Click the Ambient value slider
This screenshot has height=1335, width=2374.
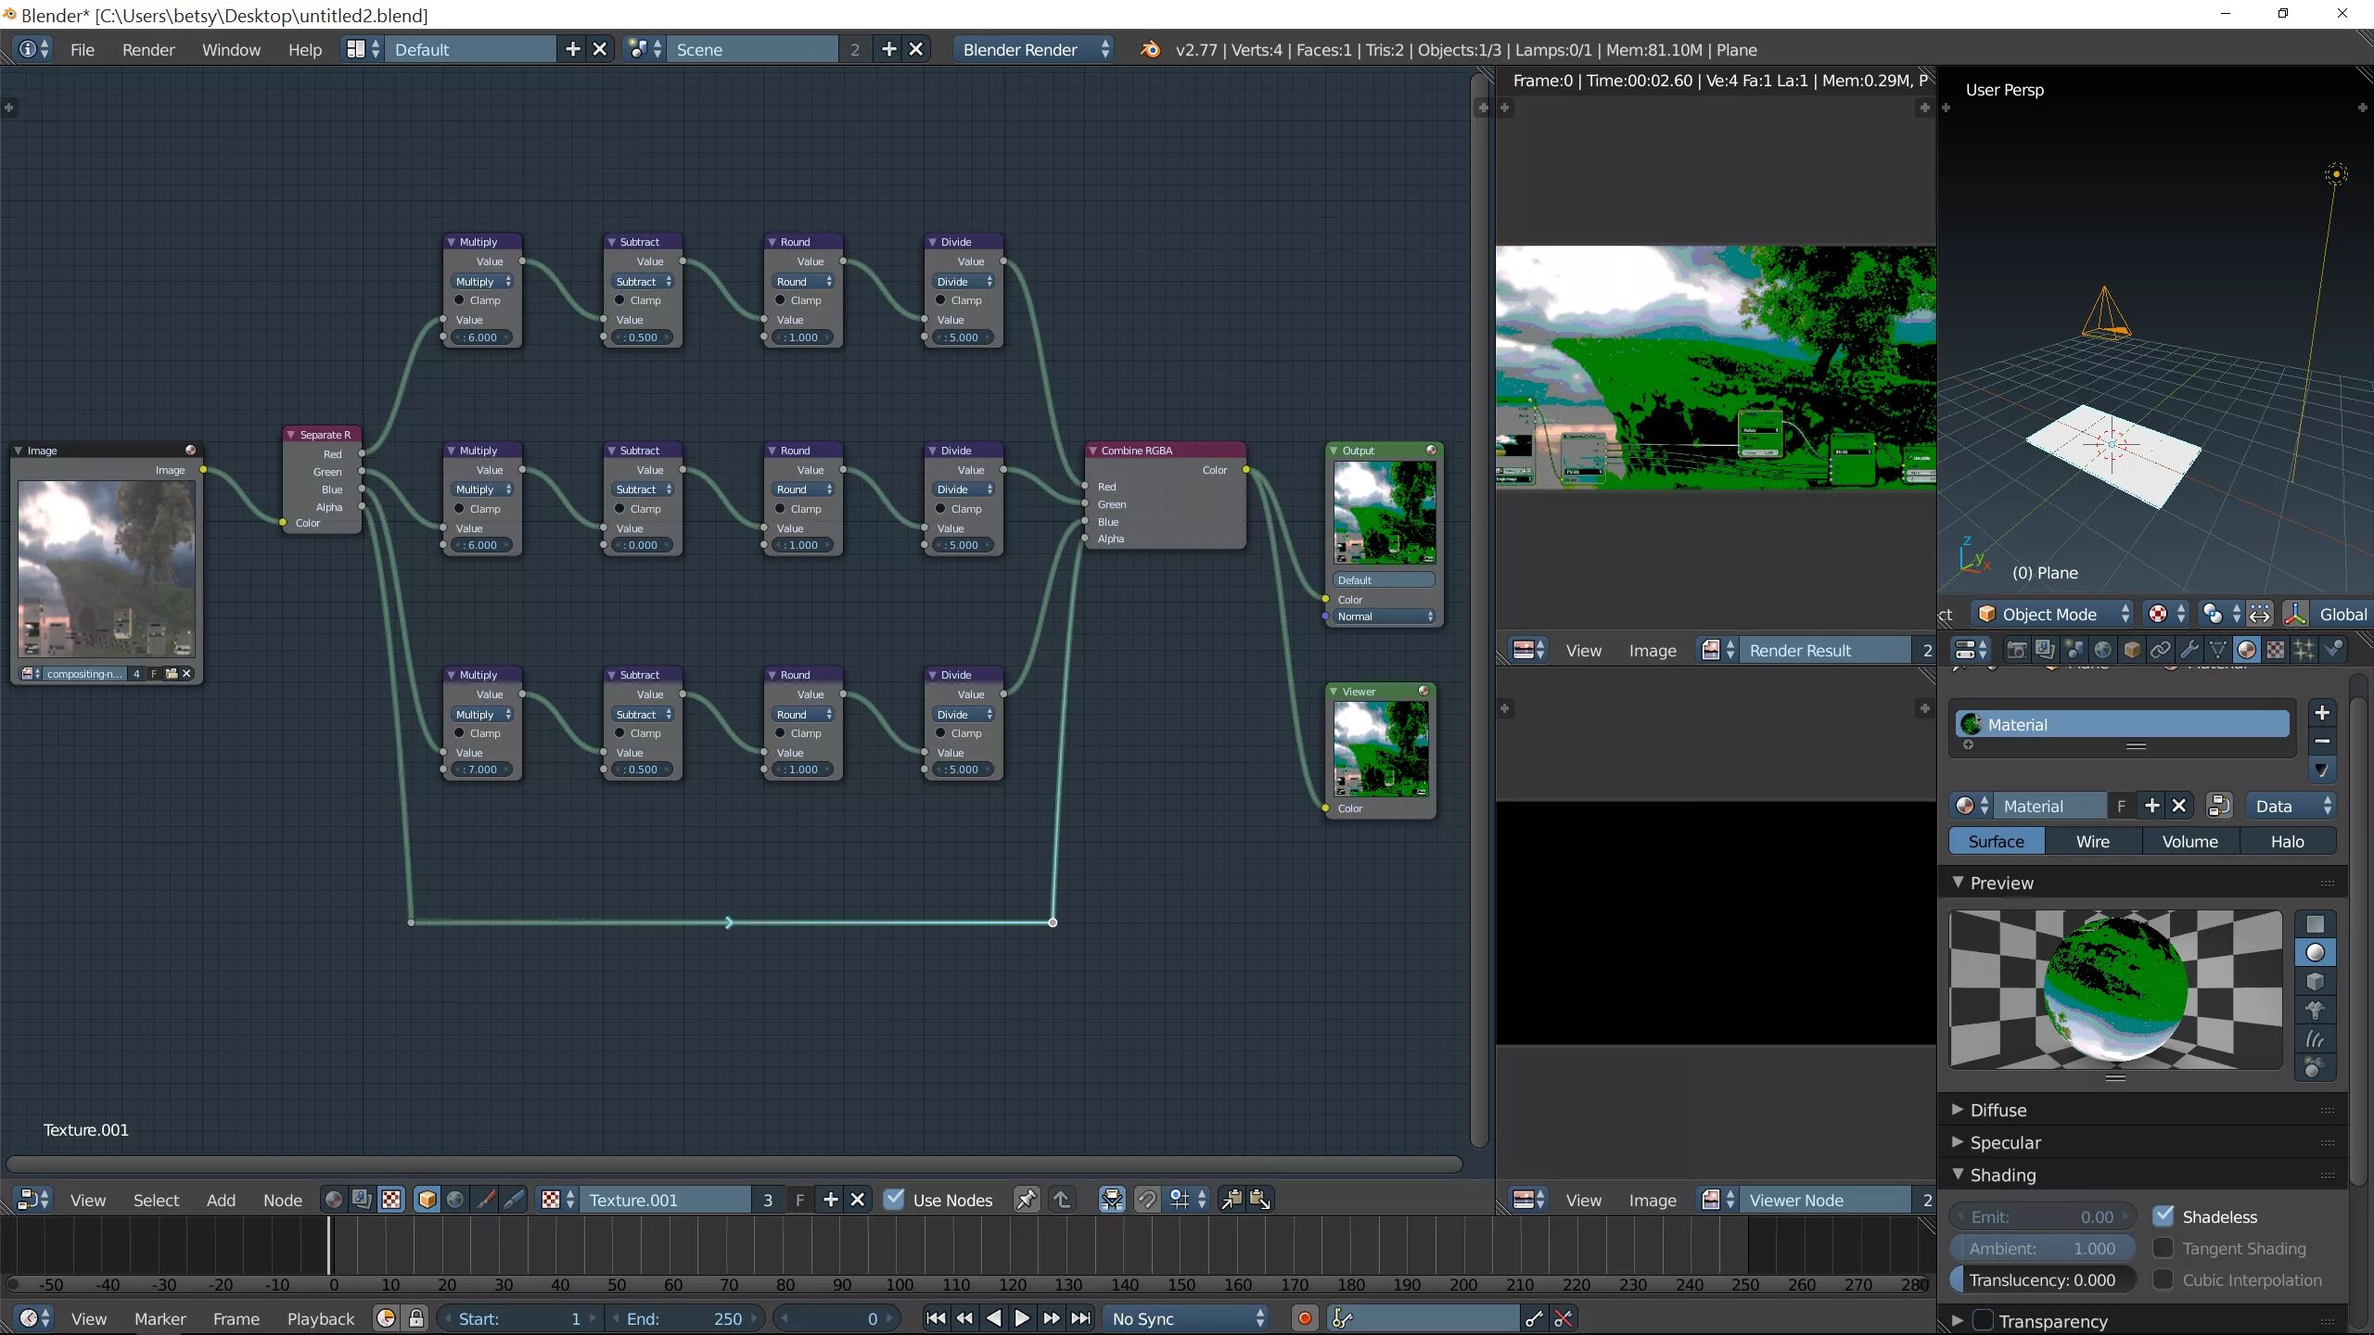point(2042,1248)
